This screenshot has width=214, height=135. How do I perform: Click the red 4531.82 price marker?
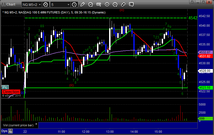pyautogui.click(x=205, y=56)
